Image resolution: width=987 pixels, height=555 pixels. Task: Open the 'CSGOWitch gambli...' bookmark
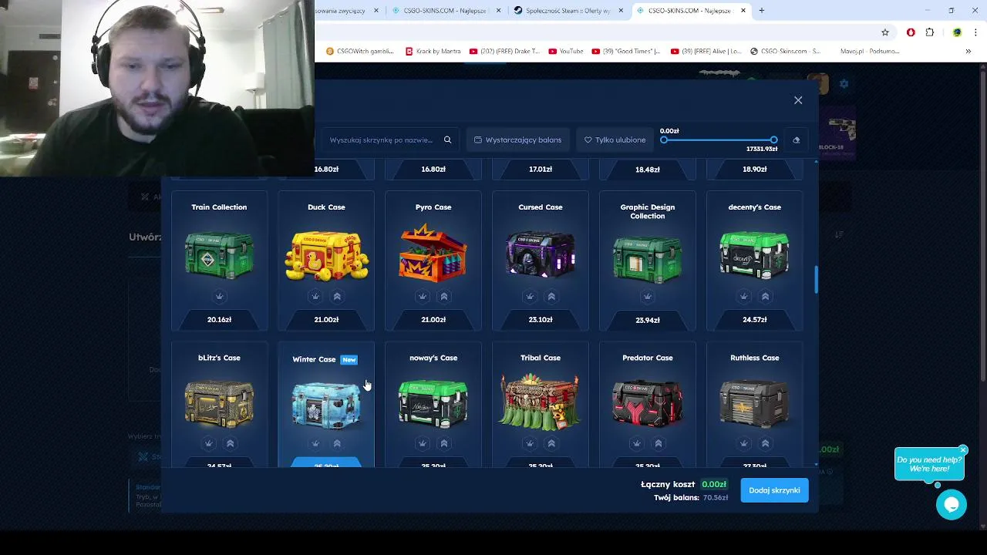pos(360,52)
